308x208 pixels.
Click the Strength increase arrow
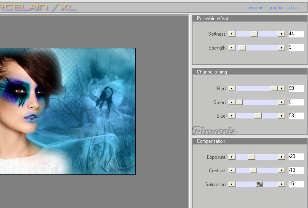click(x=282, y=47)
